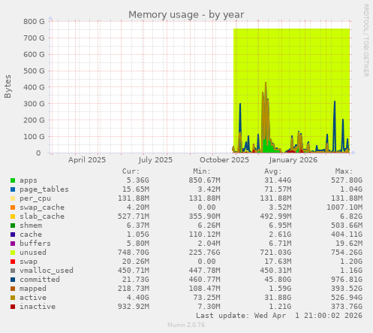Click the per_cpu legend swatch
The image size is (373, 333).
(x=13, y=198)
